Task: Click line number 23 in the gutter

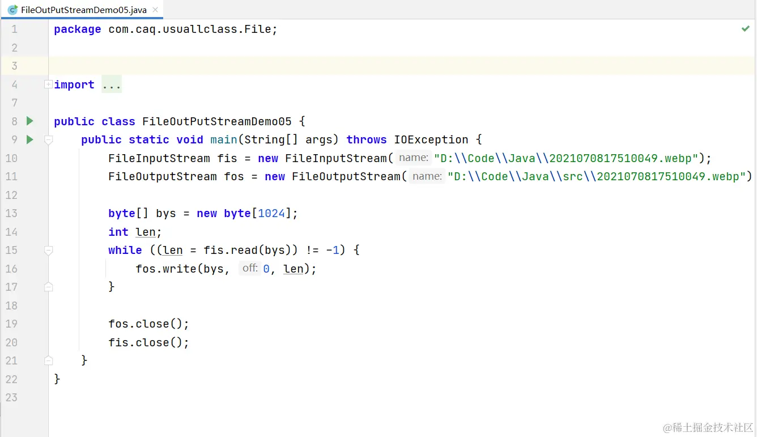Action: (x=12, y=397)
